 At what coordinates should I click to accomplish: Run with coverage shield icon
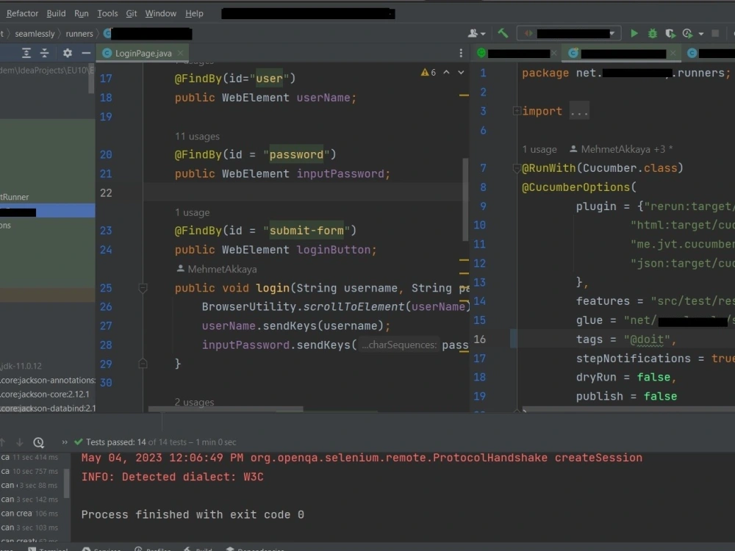click(670, 33)
